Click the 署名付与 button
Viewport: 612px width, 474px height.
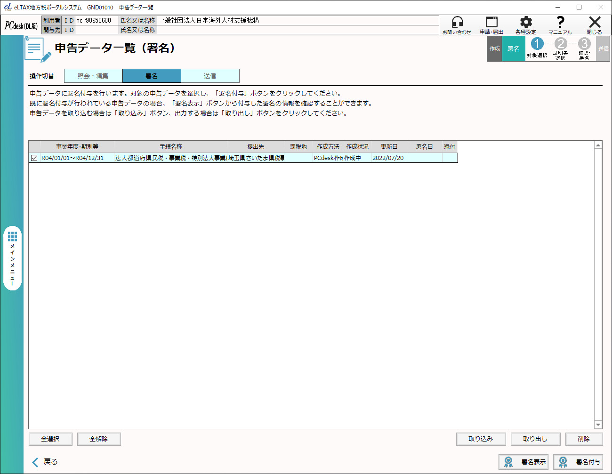578,462
